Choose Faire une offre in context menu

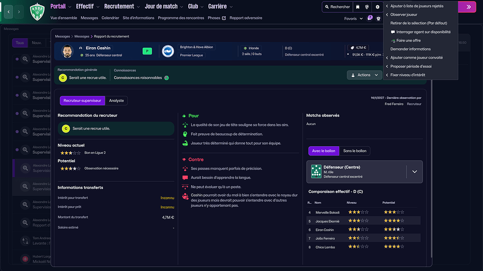coord(408,40)
